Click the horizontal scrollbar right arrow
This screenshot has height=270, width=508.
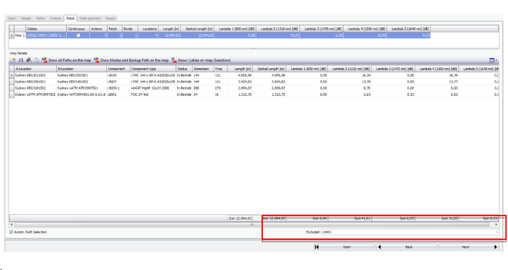[x=496, y=224]
